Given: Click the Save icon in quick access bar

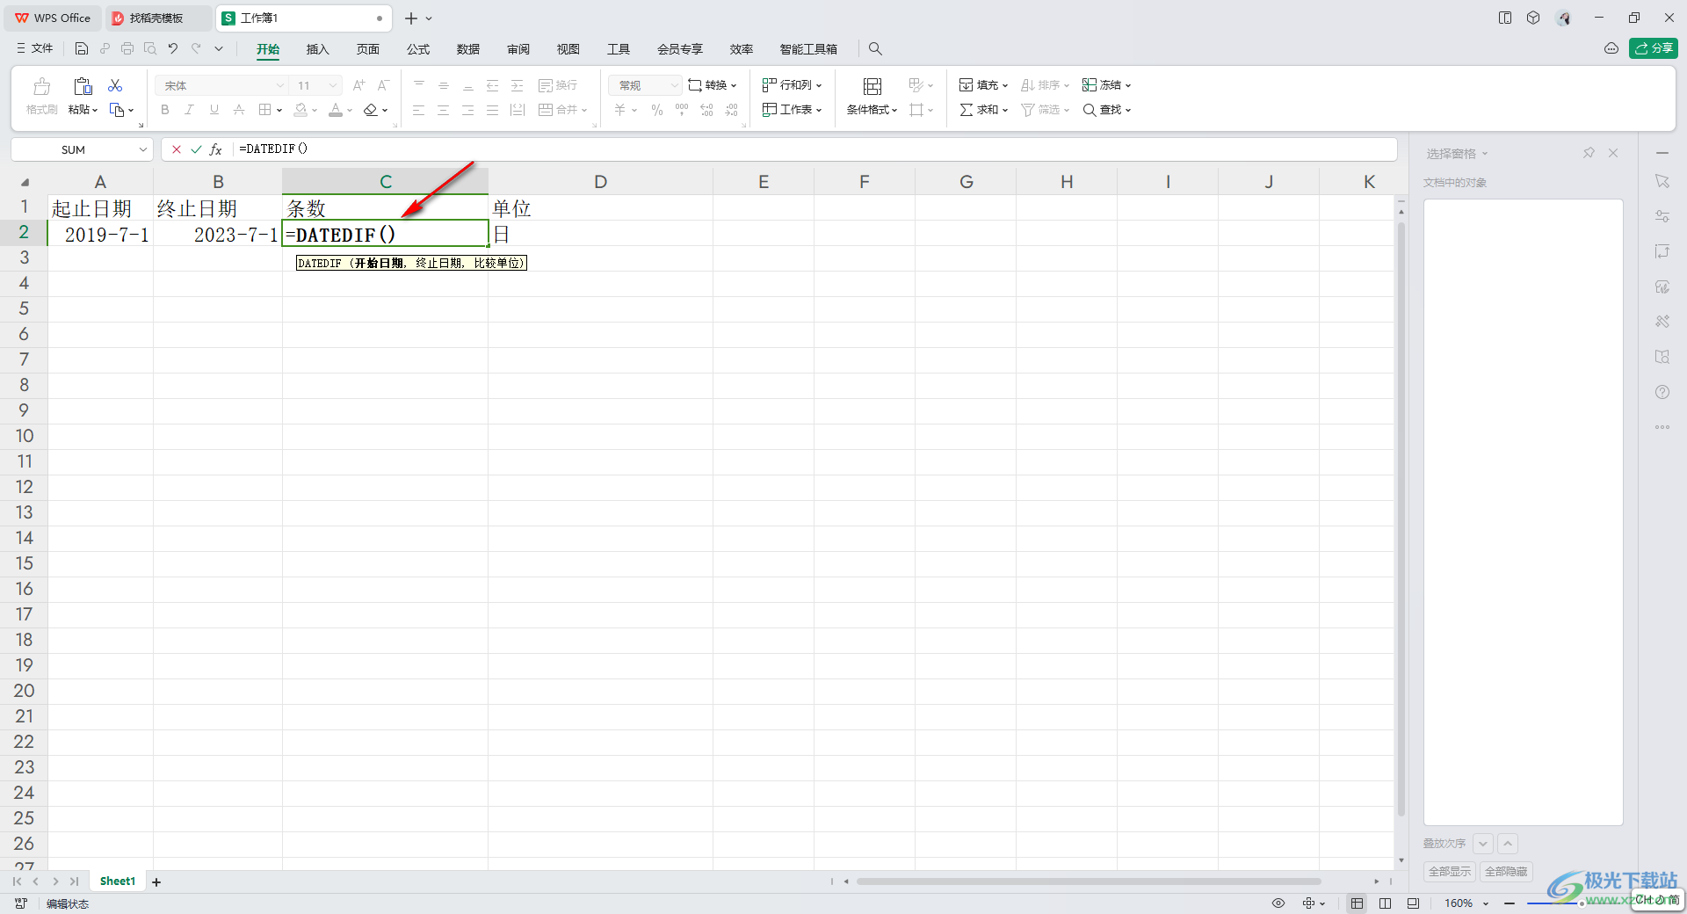Looking at the screenshot, I should pyautogui.click(x=82, y=48).
